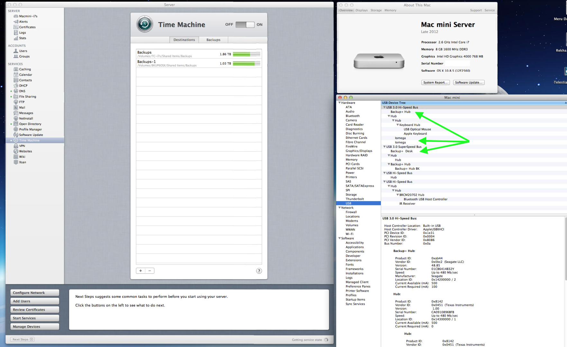Collapse the Backup+ Hub node under SuperSpeed Bus

(389, 164)
